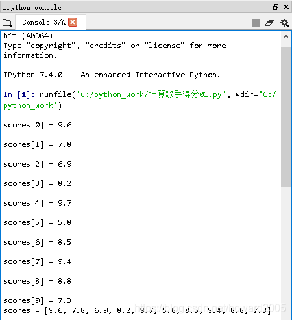This screenshot has width=292, height=320.
Task: Close the IPython console pane
Action: 286,7
